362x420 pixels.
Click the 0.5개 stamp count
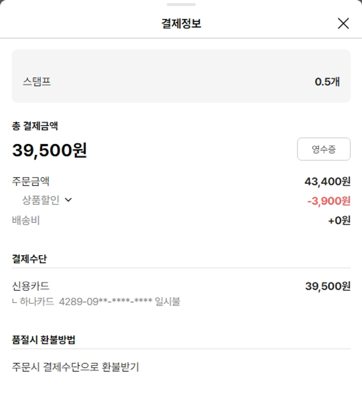click(327, 82)
